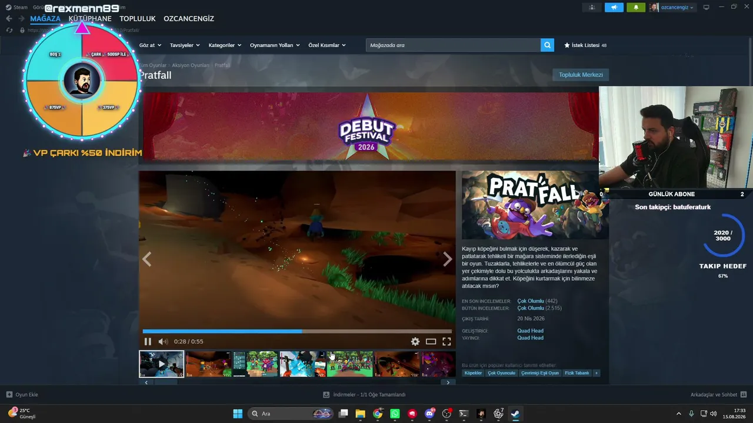The width and height of the screenshot is (753, 423).
Task: Pause the Pratfall trailer video
Action: tap(148, 341)
